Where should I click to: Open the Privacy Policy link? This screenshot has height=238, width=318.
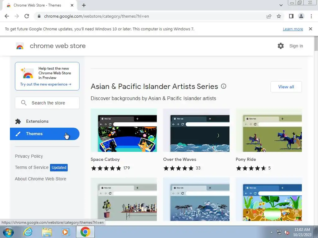click(29, 156)
